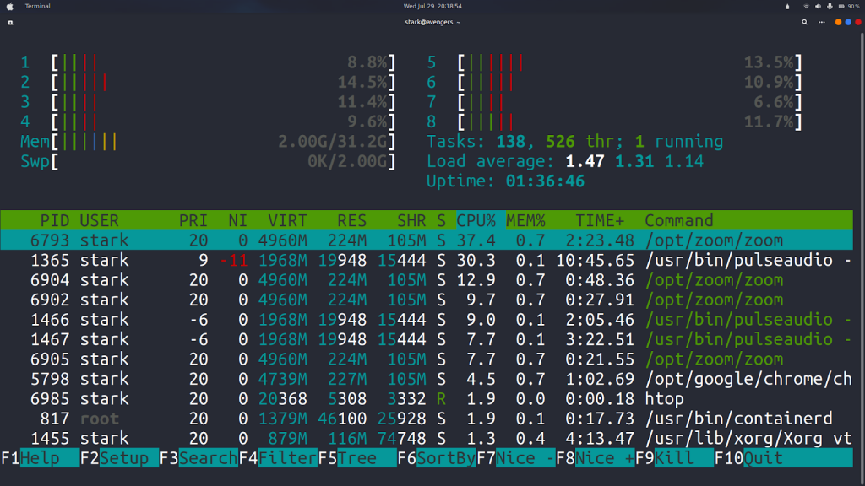Image resolution: width=865 pixels, height=486 pixels.
Task: Click CPU 8 usage meter at 11.7%
Action: point(615,121)
